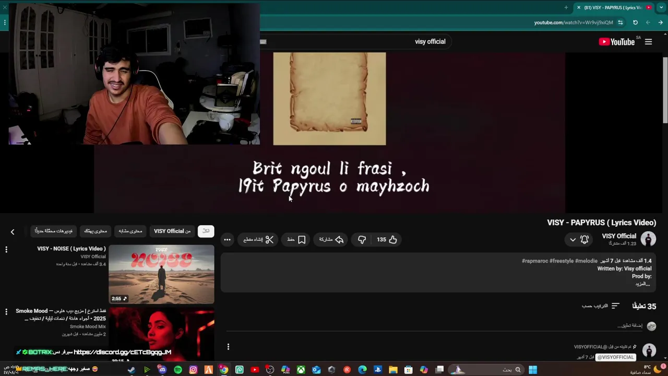
Task: Open Microsoft Edge from the taskbar
Action: tap(363, 370)
